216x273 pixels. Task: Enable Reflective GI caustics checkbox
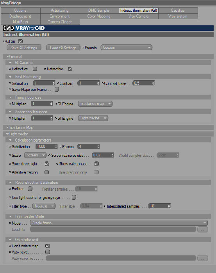coord(35,69)
